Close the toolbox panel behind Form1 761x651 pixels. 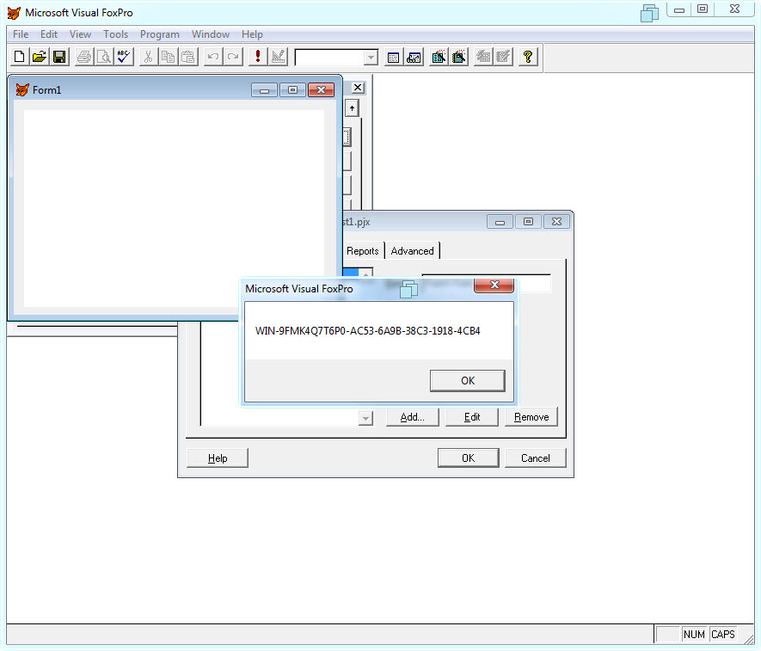click(x=358, y=88)
